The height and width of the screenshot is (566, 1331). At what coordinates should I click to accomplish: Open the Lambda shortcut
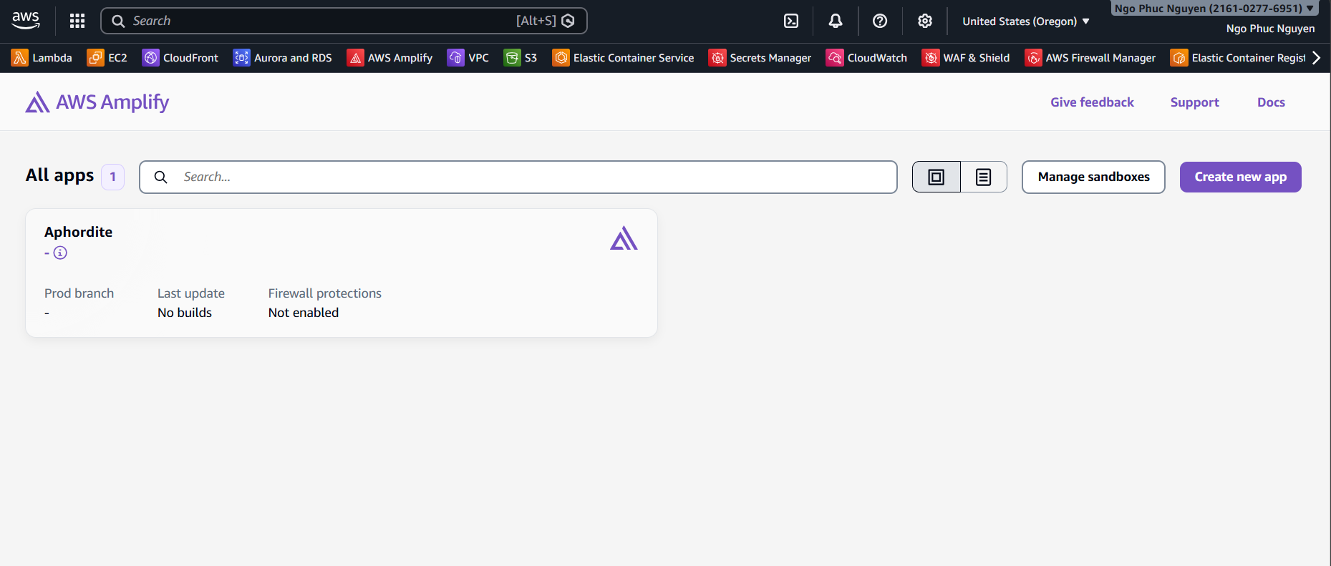coord(42,58)
